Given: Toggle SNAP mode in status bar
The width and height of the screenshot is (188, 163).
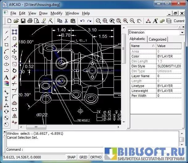Looking at the screenshot, I should pos(72,157).
